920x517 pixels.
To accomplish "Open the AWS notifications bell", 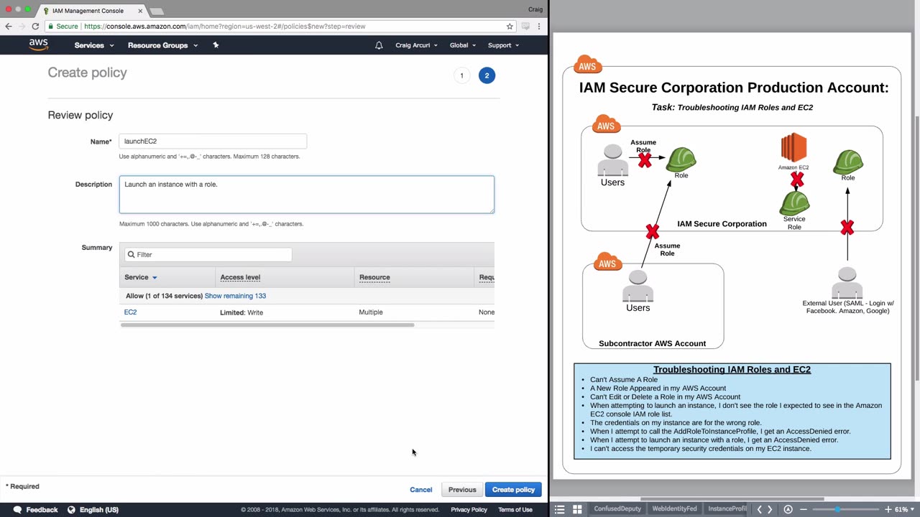I will tap(379, 45).
